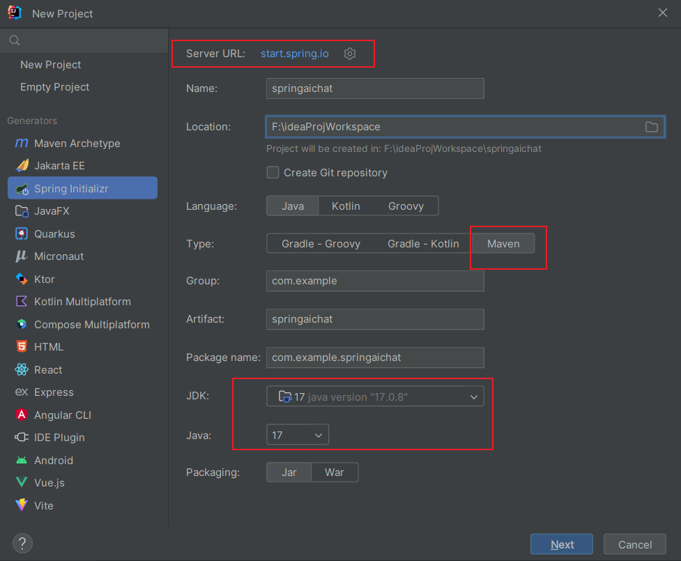Click the JDK folder icon in combo box
681x561 pixels.
[x=285, y=397]
